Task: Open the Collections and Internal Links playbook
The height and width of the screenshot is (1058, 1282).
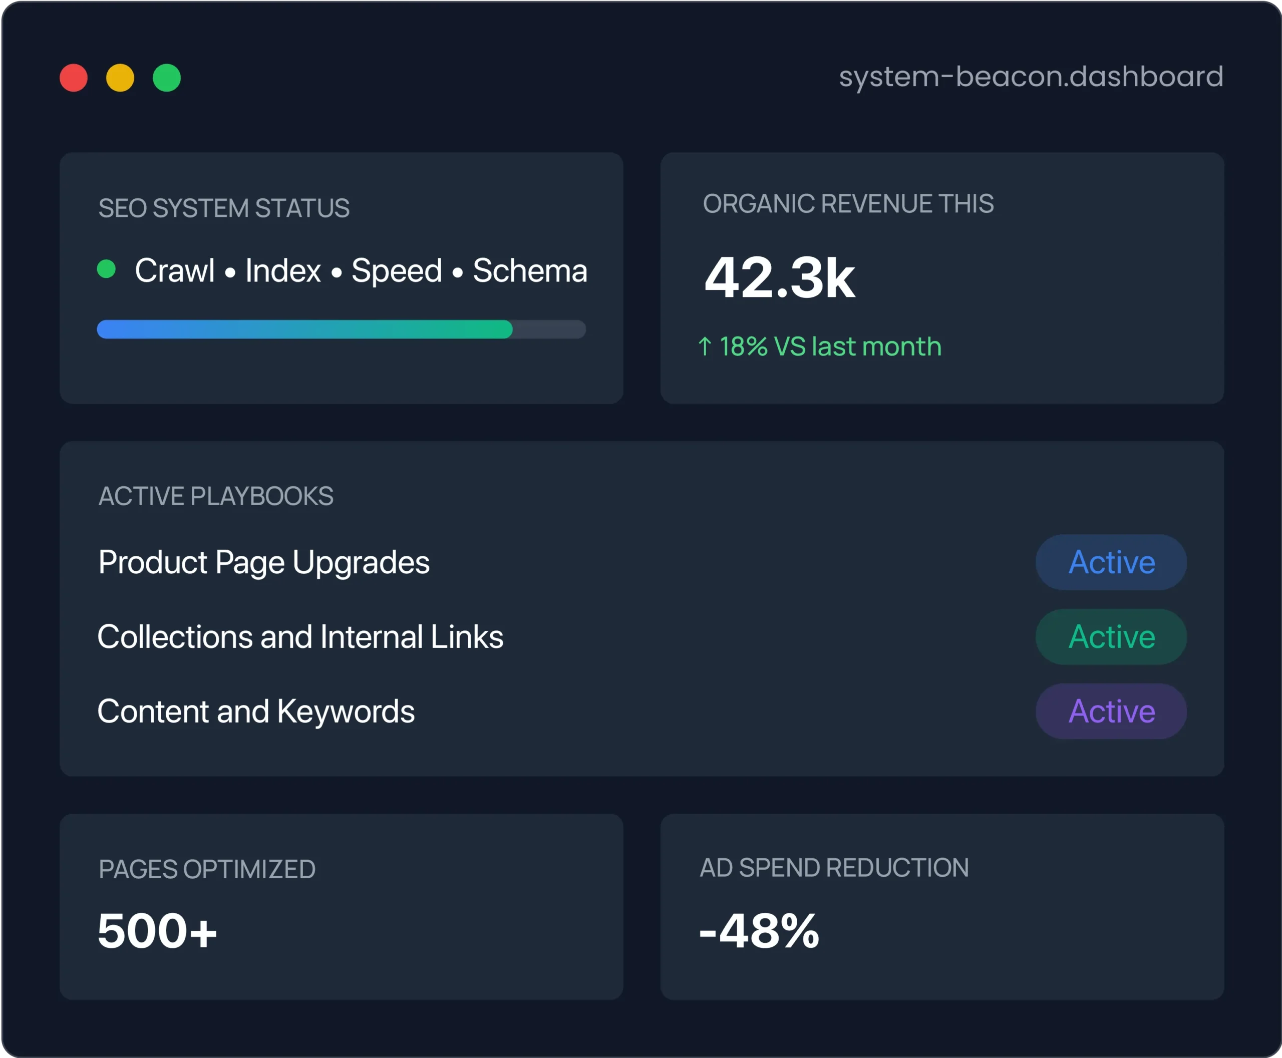Action: click(x=300, y=636)
